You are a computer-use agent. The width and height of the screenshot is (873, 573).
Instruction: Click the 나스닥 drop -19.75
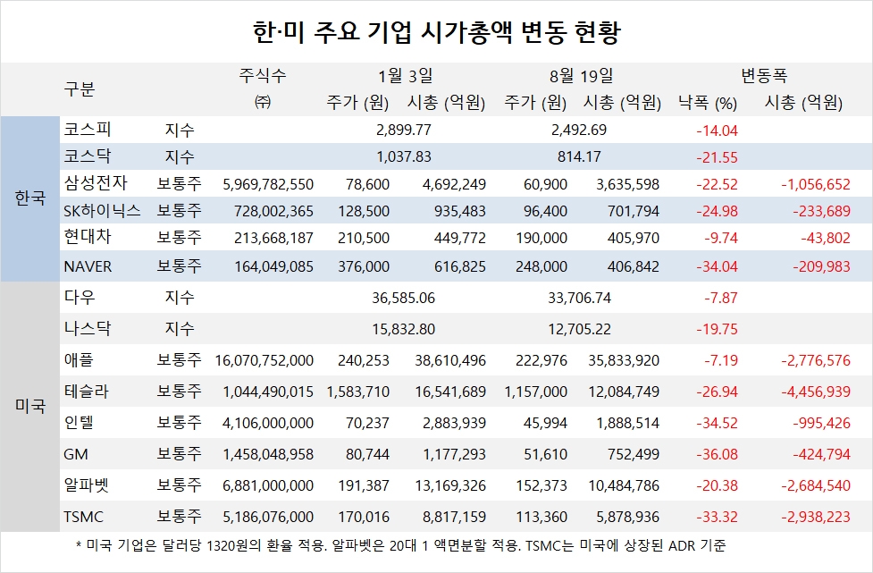tap(717, 329)
